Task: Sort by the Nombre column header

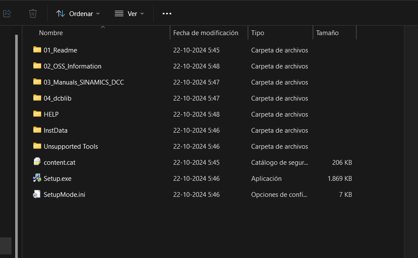Action: 51,33
